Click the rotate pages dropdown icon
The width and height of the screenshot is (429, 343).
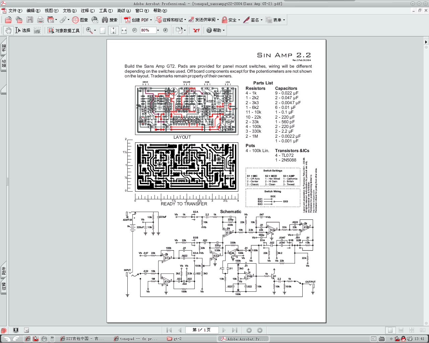(x=181, y=30)
